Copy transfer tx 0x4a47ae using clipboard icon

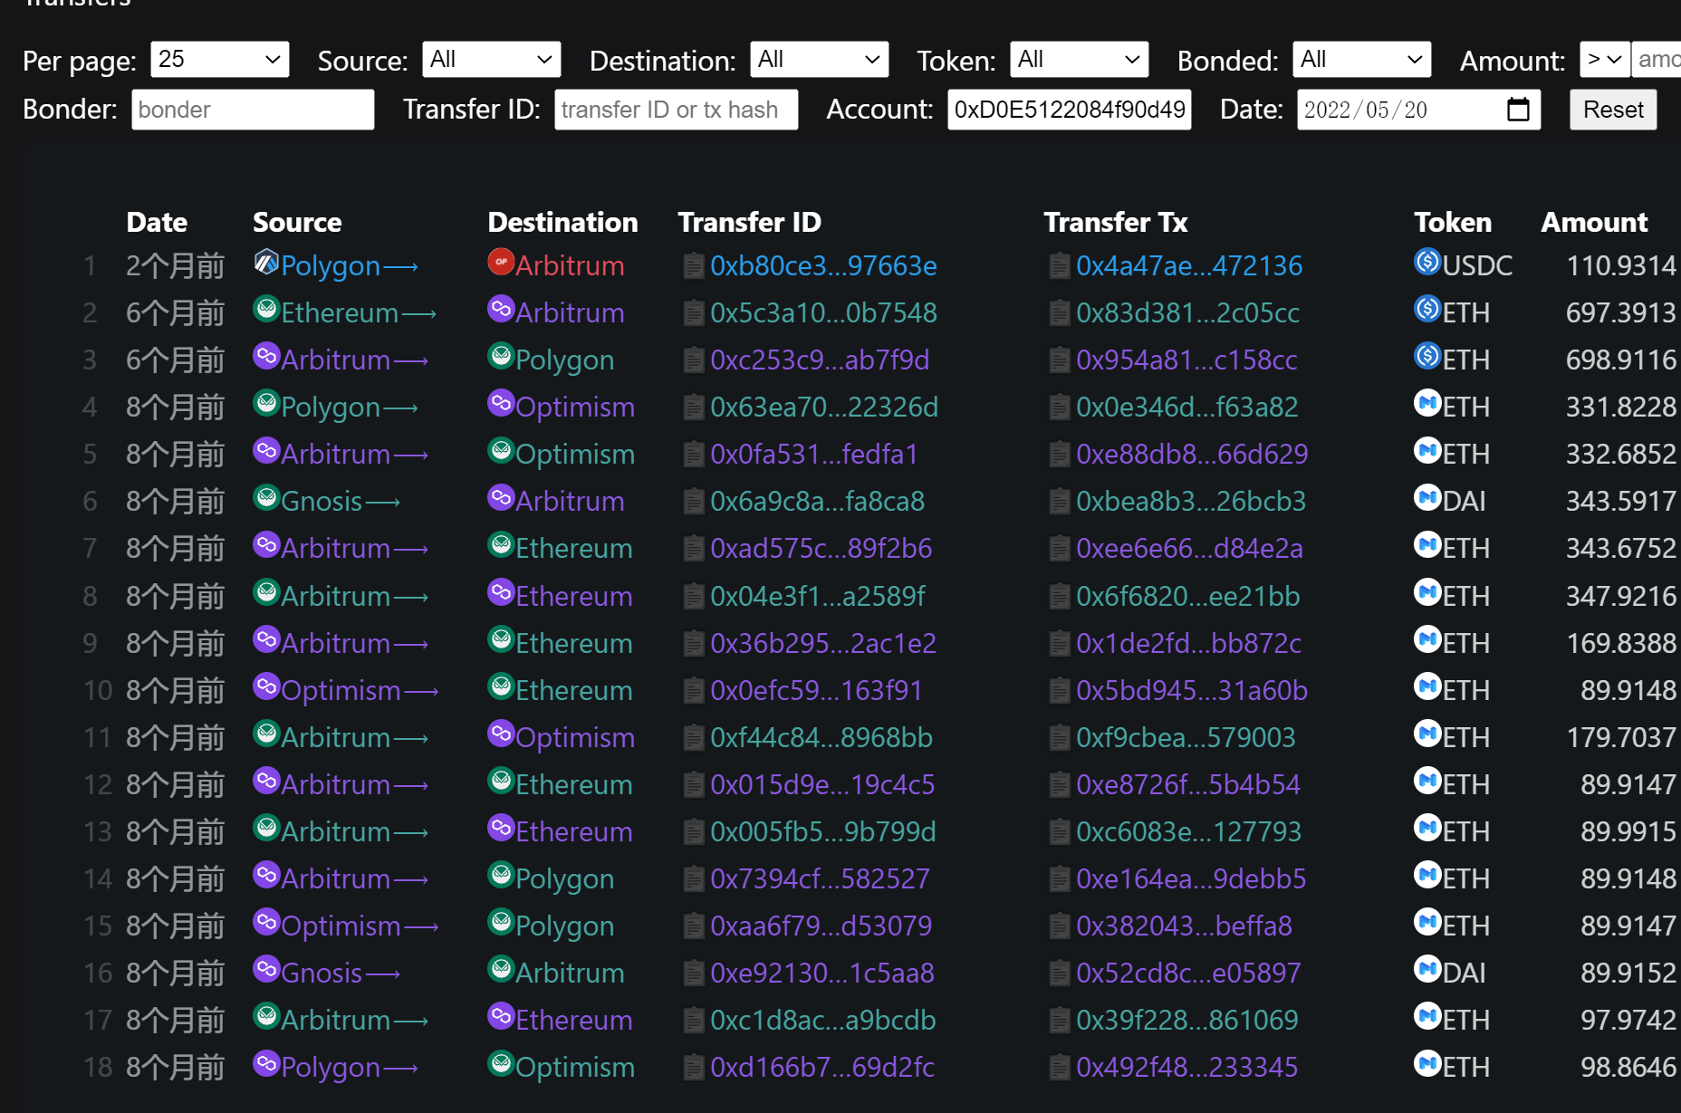click(1058, 265)
